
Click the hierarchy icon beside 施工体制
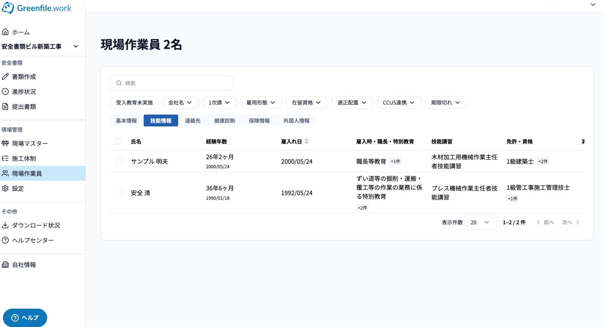click(x=5, y=159)
